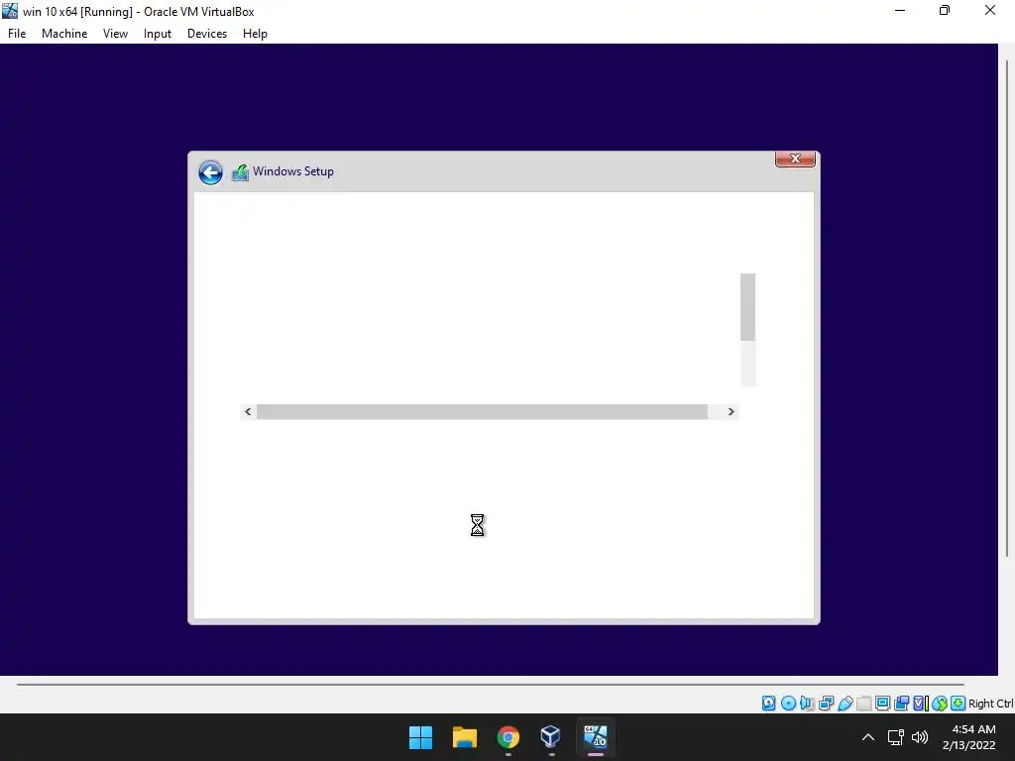The height and width of the screenshot is (761, 1015).
Task: Open the Input menu
Action: point(158,34)
